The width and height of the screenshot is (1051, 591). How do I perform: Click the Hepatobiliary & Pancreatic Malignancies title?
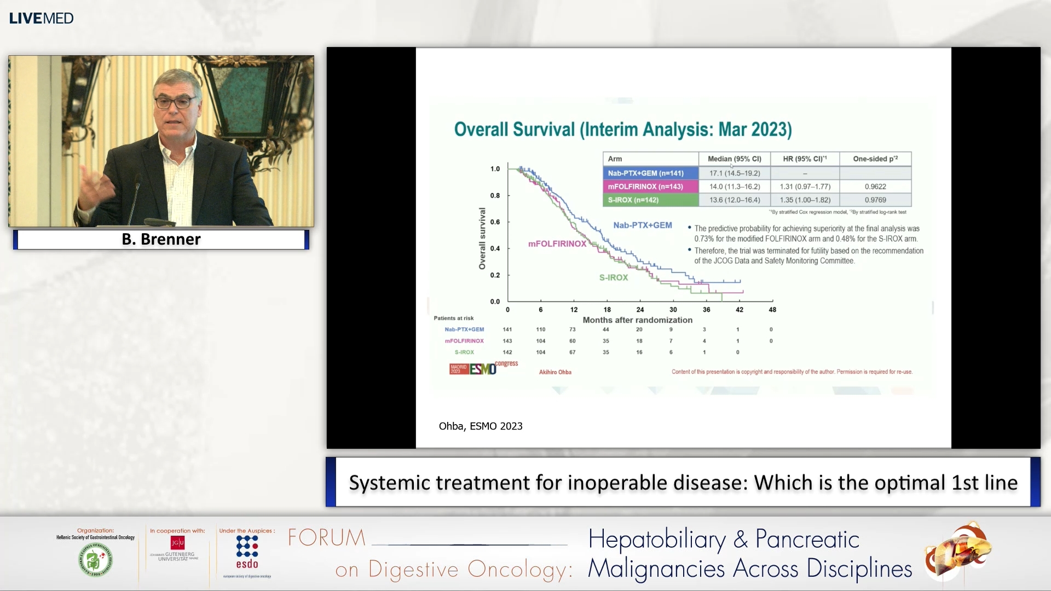pyautogui.click(x=750, y=554)
